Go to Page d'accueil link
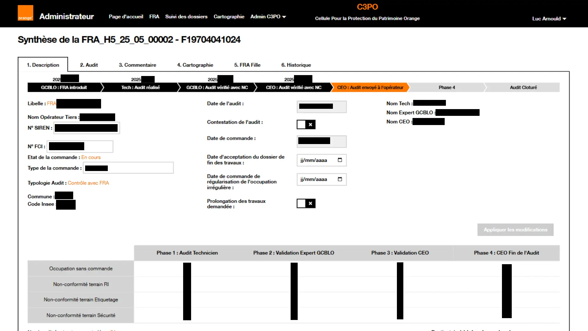588x331 pixels. coord(126,17)
